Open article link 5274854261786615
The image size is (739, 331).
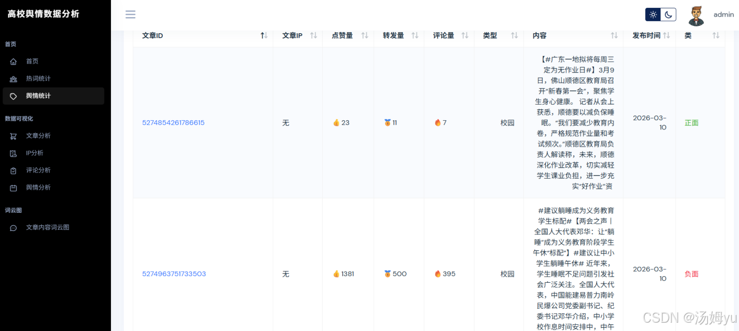[173, 123]
